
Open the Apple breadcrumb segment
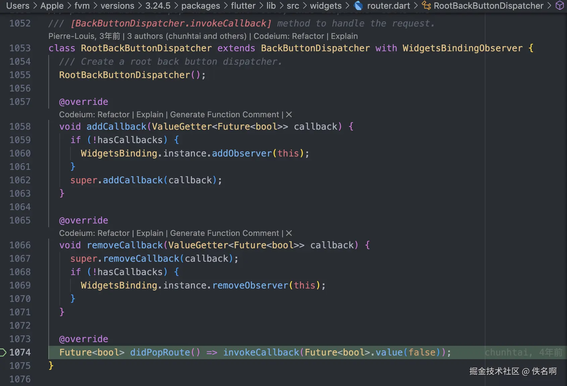pyautogui.click(x=52, y=6)
